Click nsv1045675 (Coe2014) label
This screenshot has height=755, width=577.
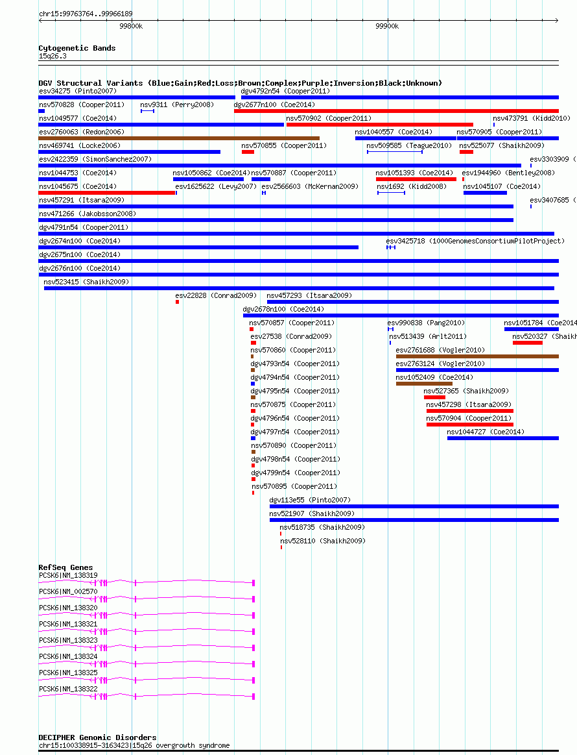pos(78,186)
